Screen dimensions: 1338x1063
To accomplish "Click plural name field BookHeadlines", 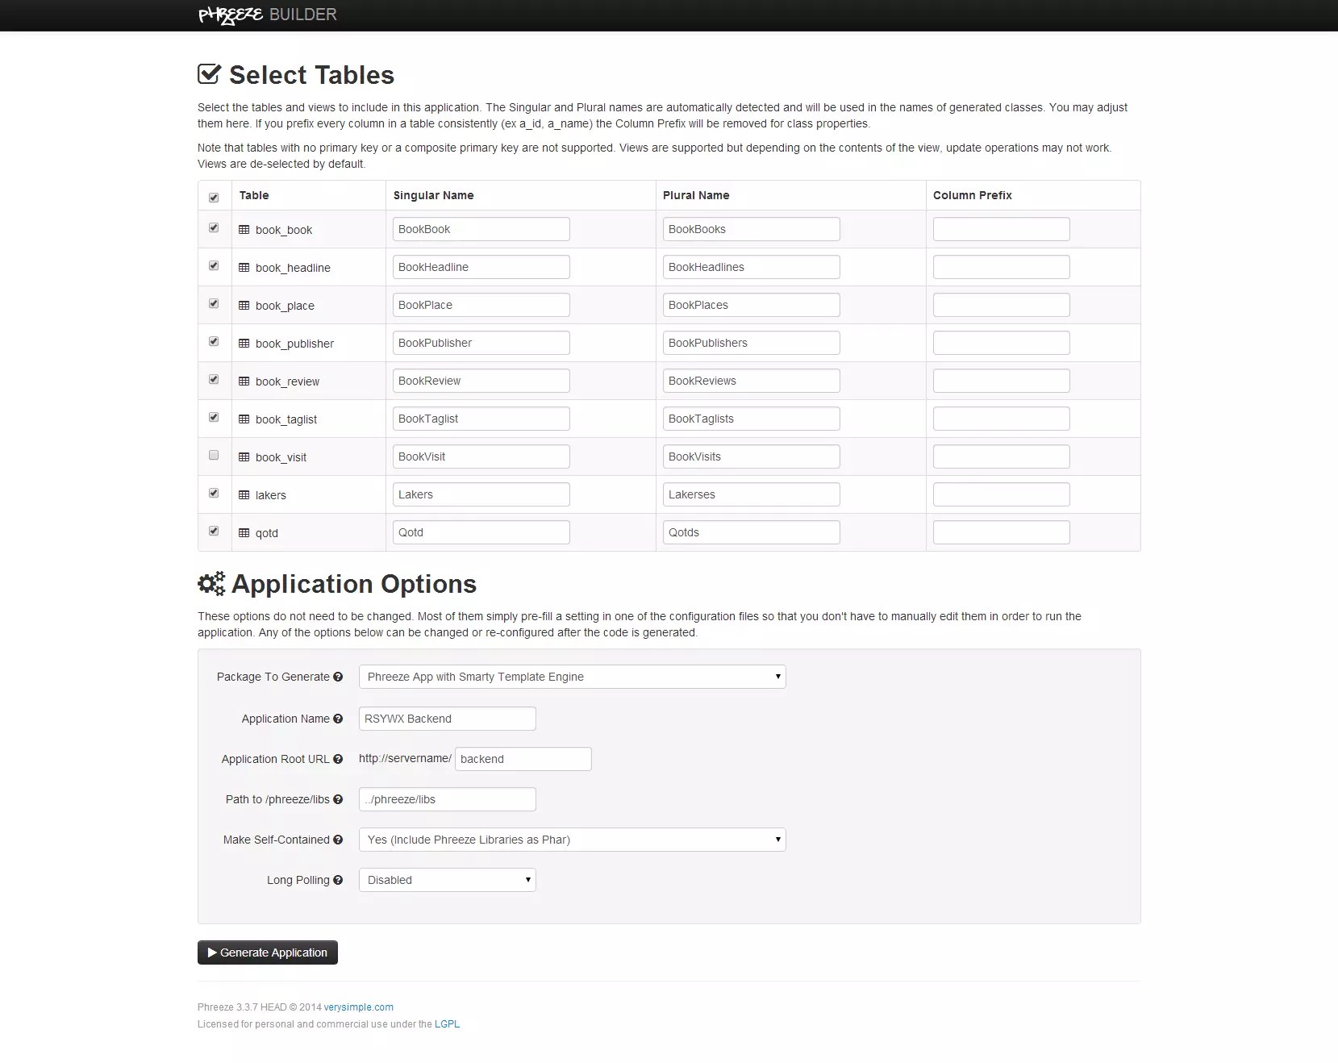I will [751, 267].
